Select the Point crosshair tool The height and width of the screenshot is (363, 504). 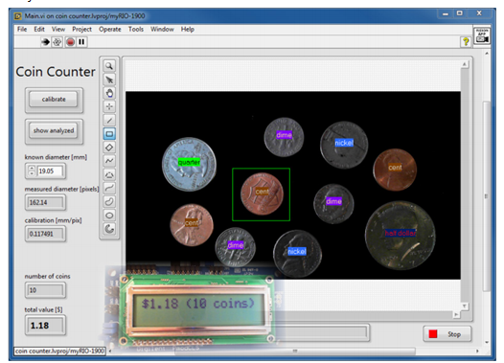click(109, 106)
